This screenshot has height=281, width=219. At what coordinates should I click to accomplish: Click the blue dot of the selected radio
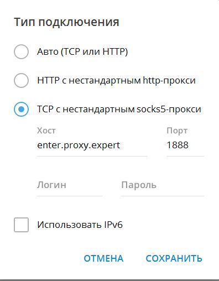22,109
